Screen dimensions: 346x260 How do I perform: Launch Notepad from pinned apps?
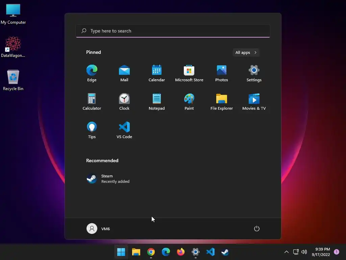tap(157, 102)
